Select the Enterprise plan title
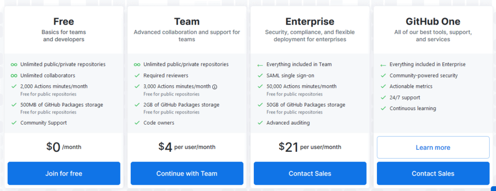 pyautogui.click(x=310, y=21)
